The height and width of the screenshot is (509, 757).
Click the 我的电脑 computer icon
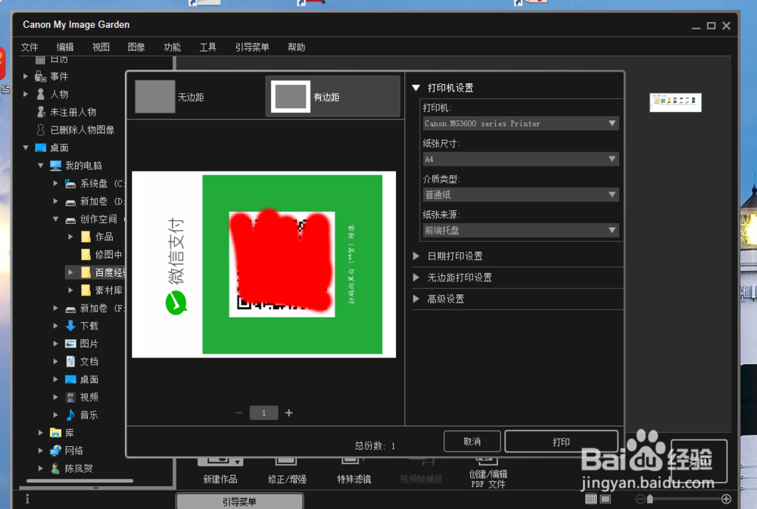[x=55, y=166]
